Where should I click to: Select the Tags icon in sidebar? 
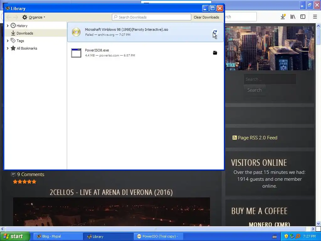tap(13, 40)
